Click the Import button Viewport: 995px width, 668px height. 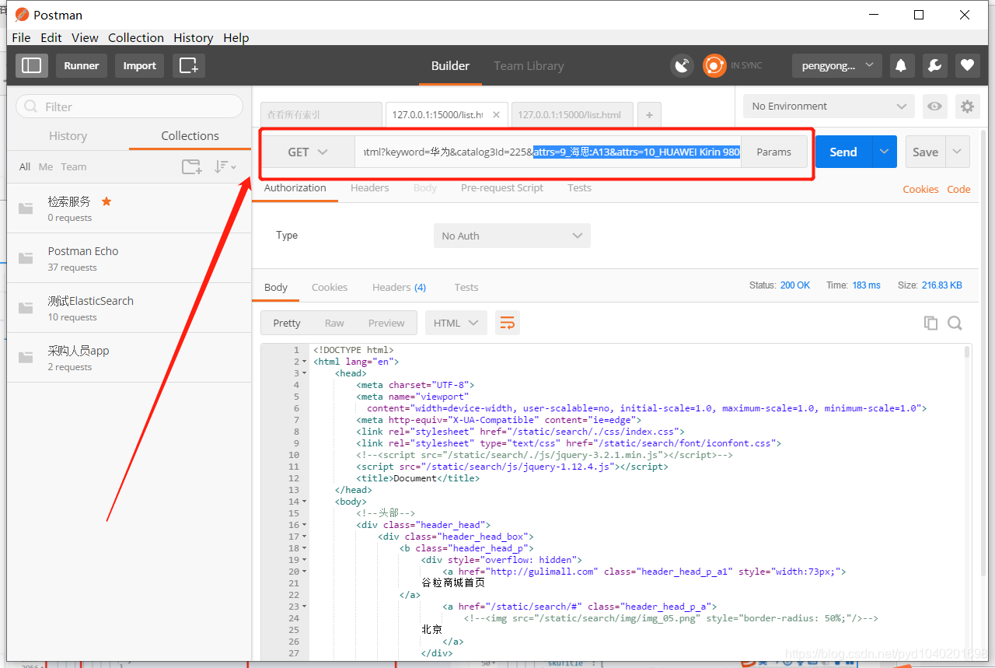pyautogui.click(x=140, y=65)
